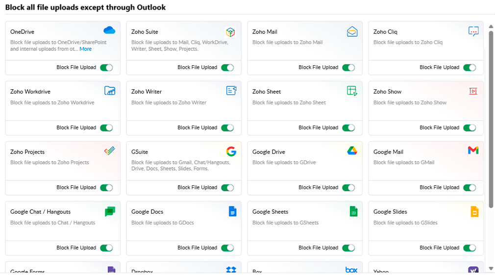The height and width of the screenshot is (275, 495).
Task: Click the 'Block file uploads to GDocs' description
Action: click(163, 223)
